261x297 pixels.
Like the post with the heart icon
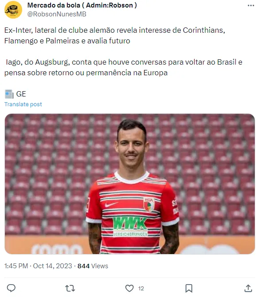129,288
